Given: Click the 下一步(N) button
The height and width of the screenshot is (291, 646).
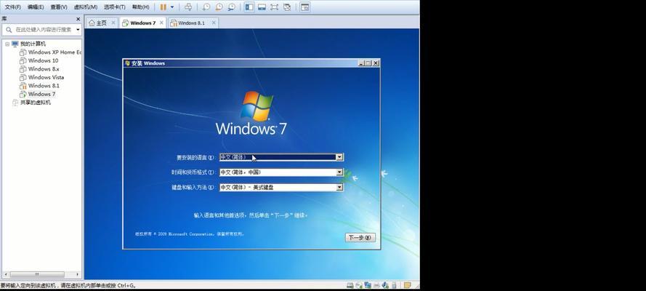Looking at the screenshot, I should coord(360,237).
